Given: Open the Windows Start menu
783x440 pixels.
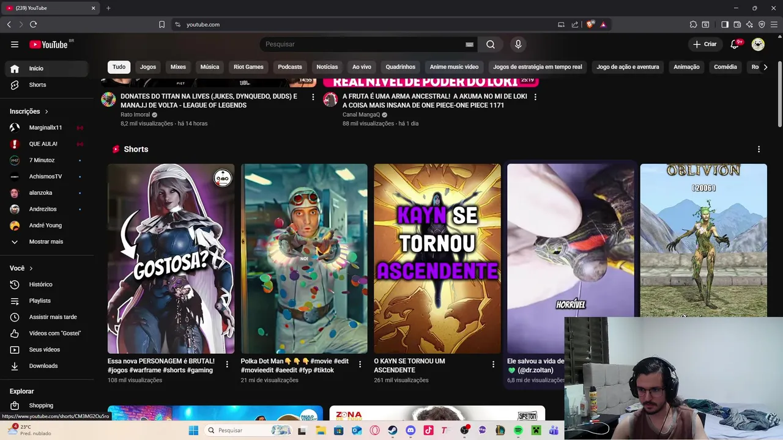Looking at the screenshot, I should tap(193, 430).
